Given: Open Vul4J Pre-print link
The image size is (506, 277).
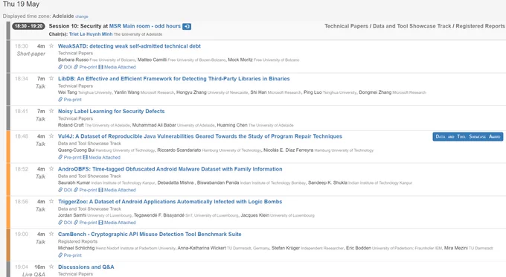Looking at the screenshot, I should (70, 158).
